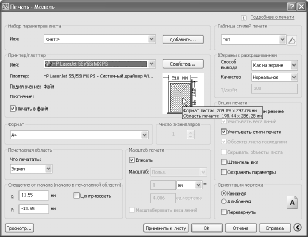Open help with Справка button
Screen dimensions: 308x237
click(275, 228)
